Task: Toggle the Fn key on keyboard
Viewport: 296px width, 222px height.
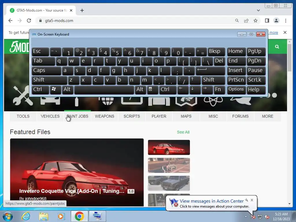Action: click(x=219, y=90)
